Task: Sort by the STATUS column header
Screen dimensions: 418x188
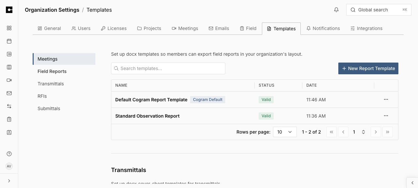Action: click(x=266, y=85)
